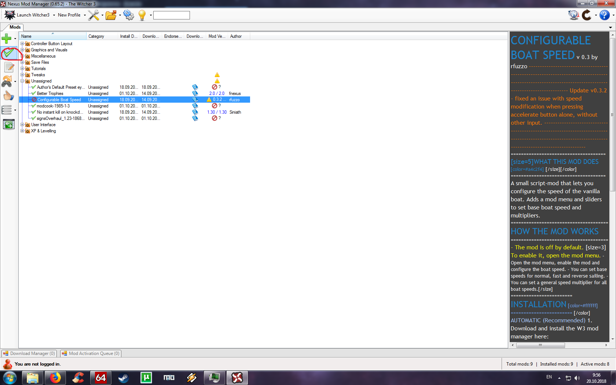Open the Download Manager (0) tab
Viewport: 616px width, 385px height.
coord(29,353)
